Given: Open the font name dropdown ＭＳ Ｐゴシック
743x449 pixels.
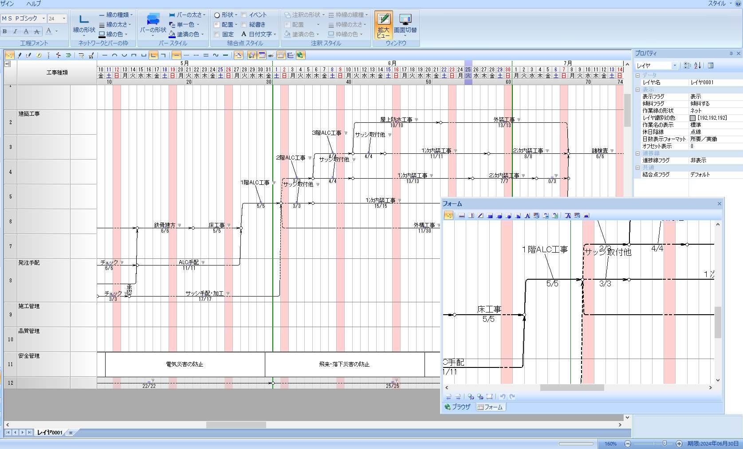Looking at the screenshot, I should 43,19.
